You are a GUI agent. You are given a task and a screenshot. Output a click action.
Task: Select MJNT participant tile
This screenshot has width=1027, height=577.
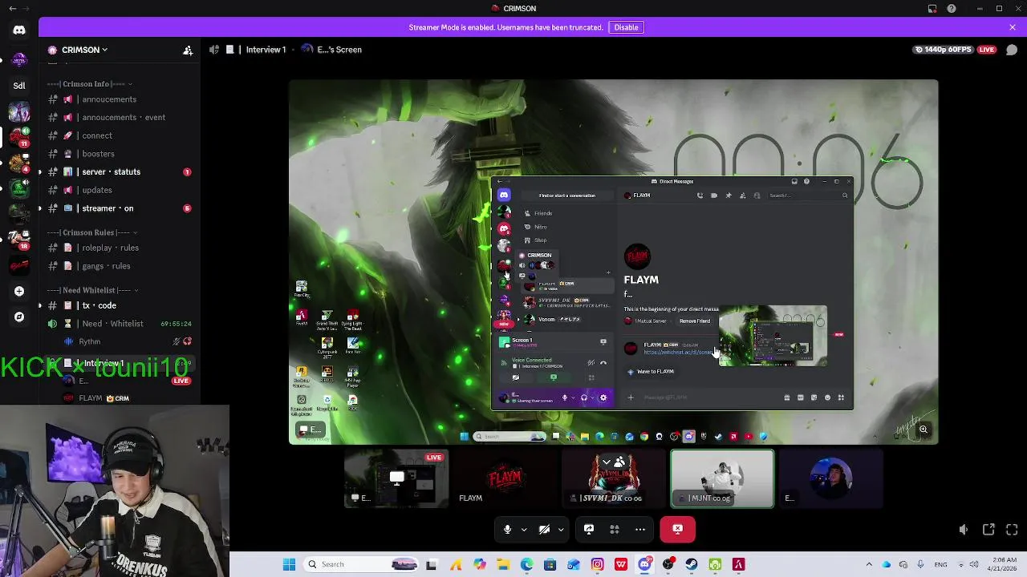(x=722, y=479)
